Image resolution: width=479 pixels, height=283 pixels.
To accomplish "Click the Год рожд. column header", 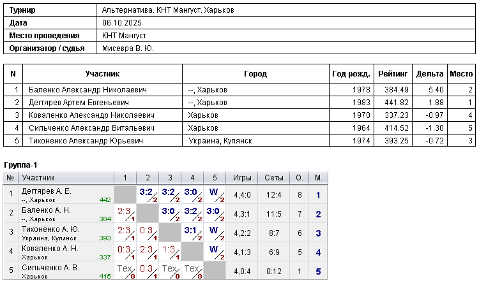I will pos(351,74).
